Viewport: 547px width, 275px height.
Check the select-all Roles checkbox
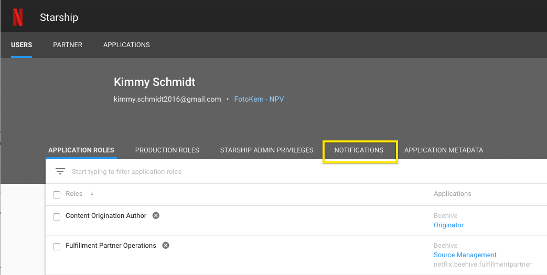[57, 194]
